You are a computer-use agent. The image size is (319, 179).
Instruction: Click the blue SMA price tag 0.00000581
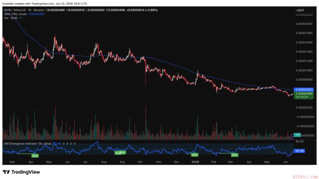coord(304,90)
